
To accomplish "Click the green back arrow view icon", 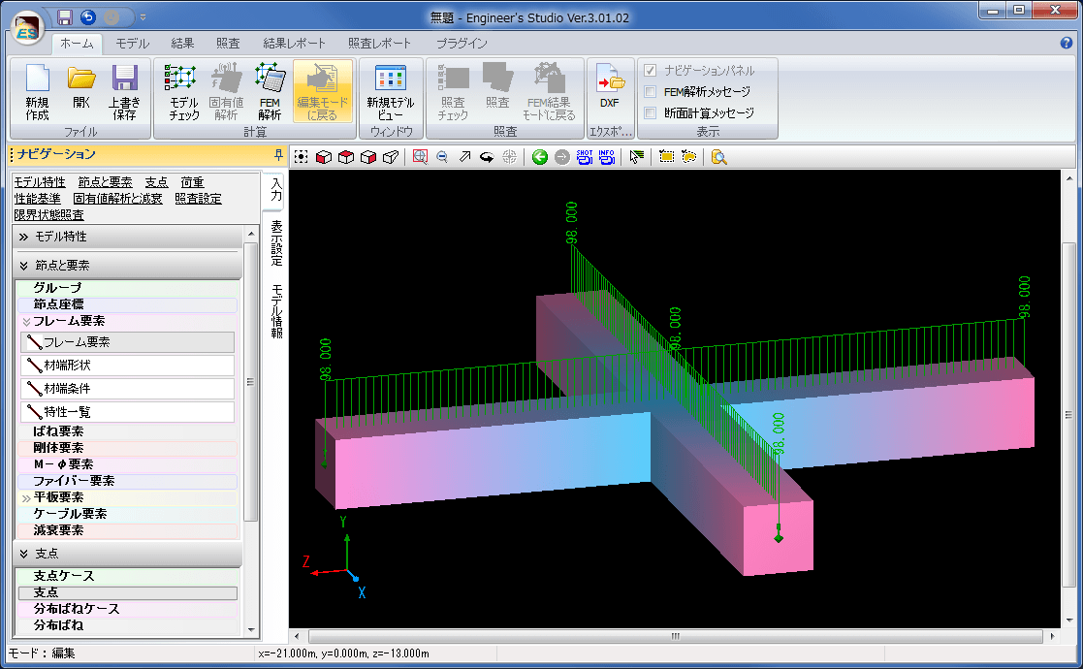I will tap(540, 157).
